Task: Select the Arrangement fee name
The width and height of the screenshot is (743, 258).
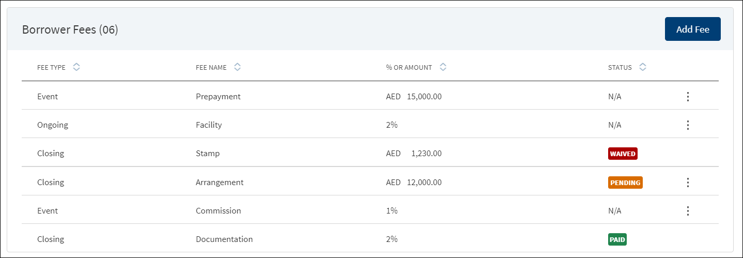Action: [x=220, y=183]
